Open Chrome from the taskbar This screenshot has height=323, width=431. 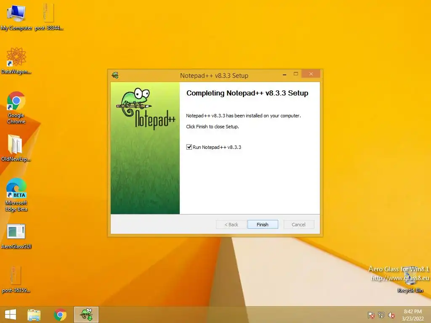[x=60, y=315]
